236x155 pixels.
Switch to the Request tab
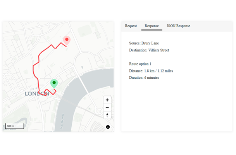click(x=131, y=26)
